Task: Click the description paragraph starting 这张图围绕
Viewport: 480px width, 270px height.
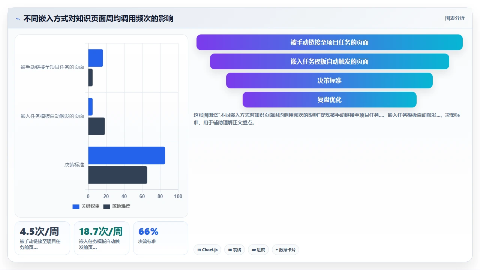Action: [x=327, y=119]
